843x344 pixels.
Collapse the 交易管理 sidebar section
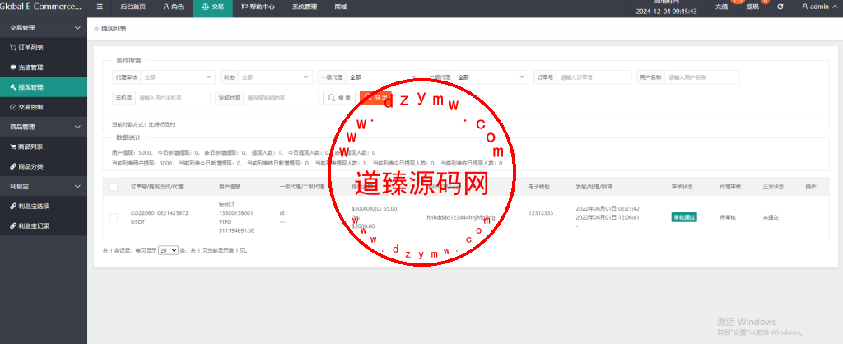pos(44,27)
